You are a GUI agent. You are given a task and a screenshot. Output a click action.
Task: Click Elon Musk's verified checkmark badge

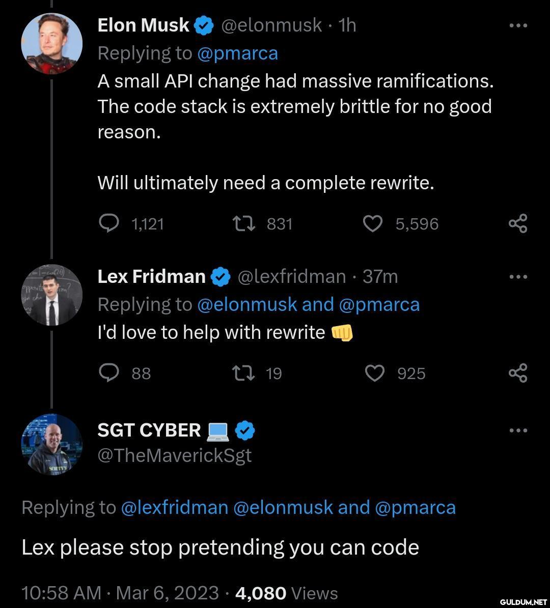point(203,25)
